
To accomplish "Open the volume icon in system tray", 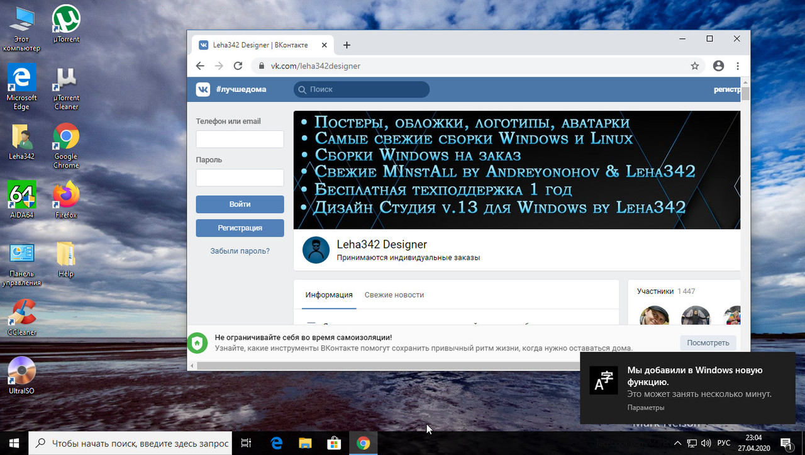I will (706, 443).
